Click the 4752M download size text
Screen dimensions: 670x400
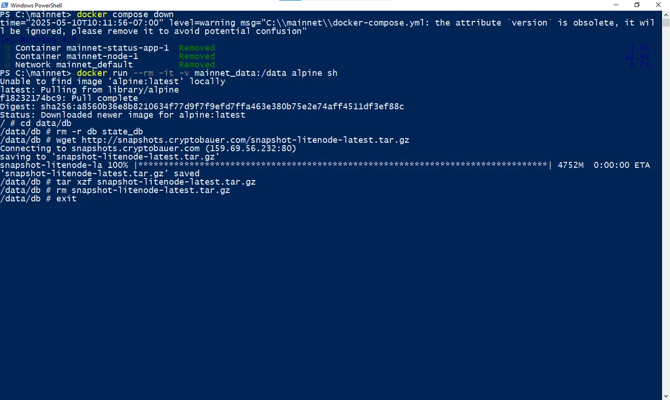click(x=571, y=165)
